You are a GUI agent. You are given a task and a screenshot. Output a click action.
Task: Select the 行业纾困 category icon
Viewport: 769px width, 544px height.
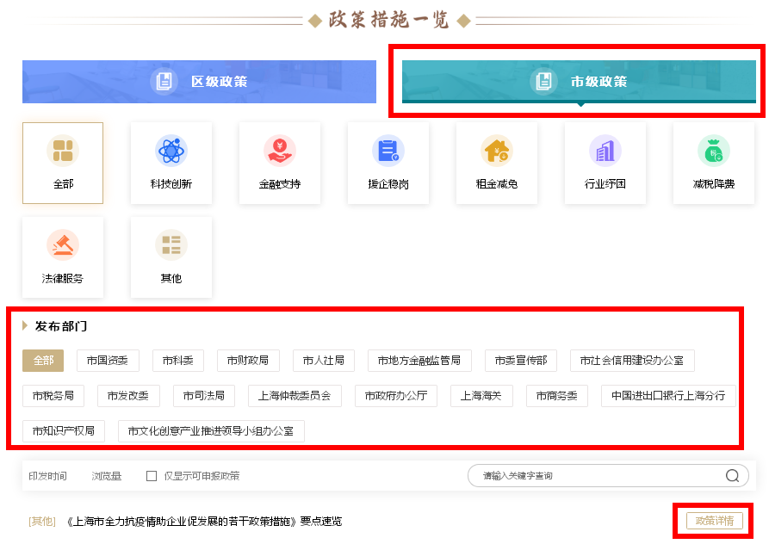605,151
